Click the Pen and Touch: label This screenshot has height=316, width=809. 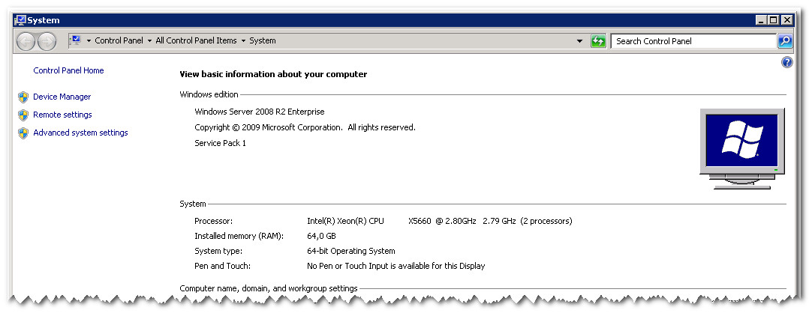pos(222,266)
